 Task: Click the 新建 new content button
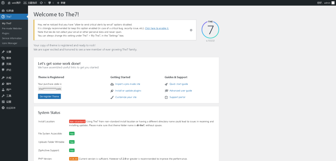pos(61,3)
